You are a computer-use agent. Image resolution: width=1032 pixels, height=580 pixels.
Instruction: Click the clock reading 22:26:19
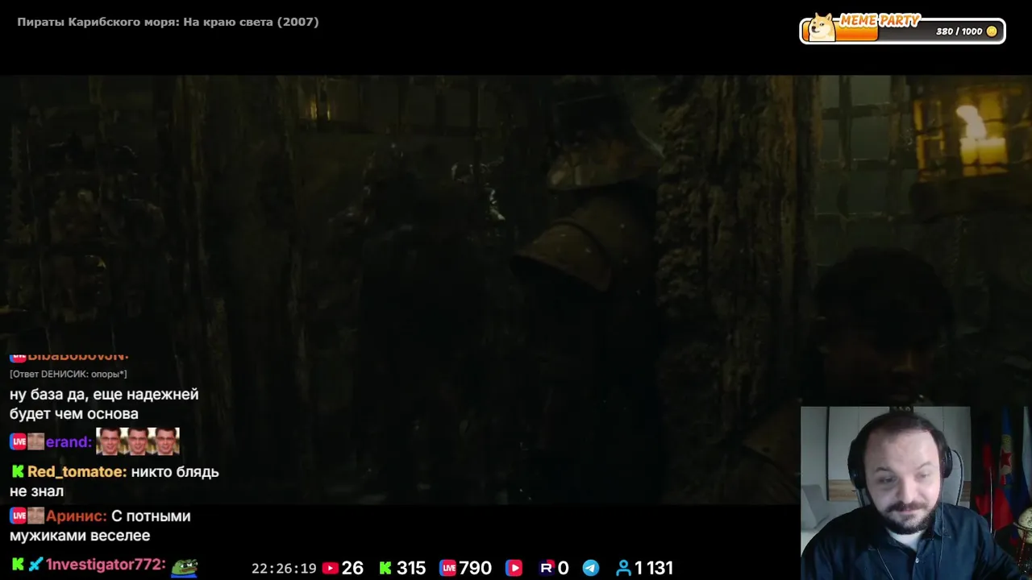click(x=284, y=568)
